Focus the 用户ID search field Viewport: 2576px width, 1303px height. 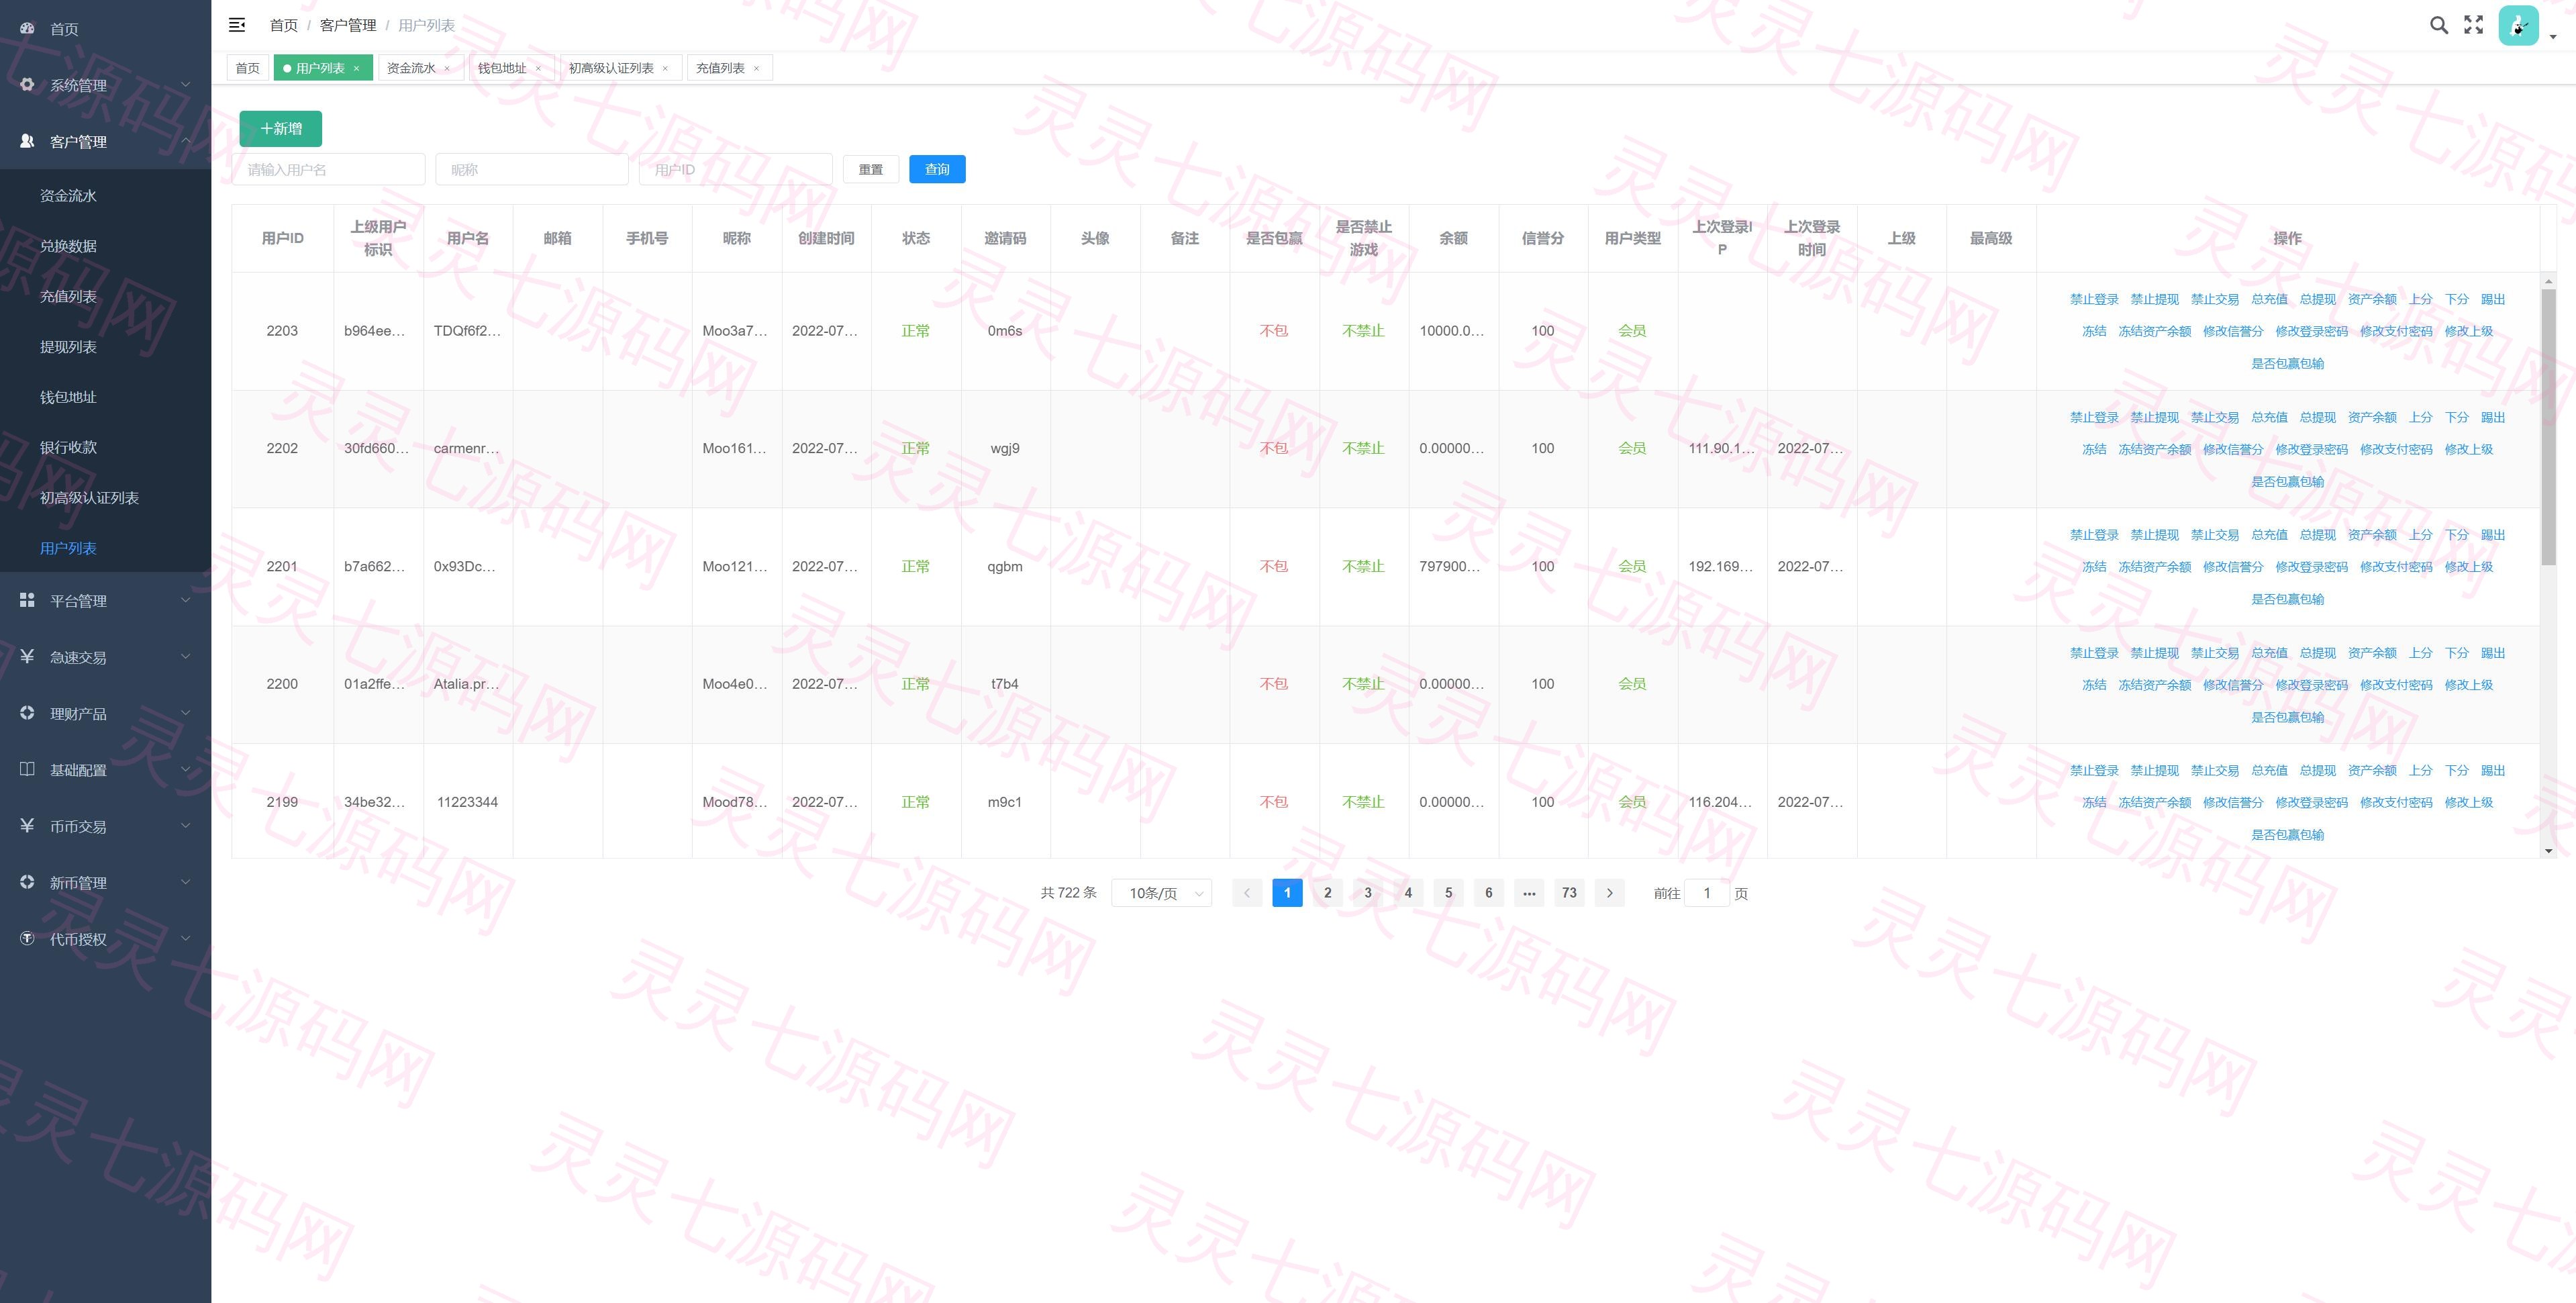click(x=735, y=169)
